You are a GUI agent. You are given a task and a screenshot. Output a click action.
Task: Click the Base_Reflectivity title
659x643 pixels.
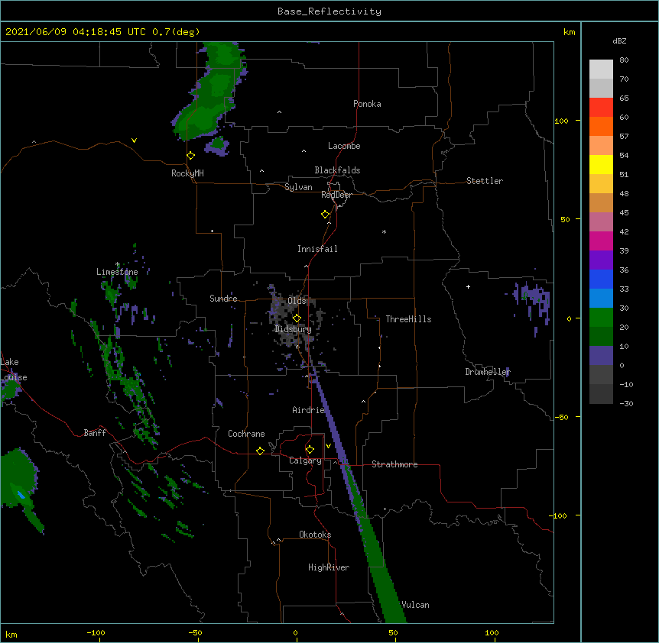click(x=329, y=11)
